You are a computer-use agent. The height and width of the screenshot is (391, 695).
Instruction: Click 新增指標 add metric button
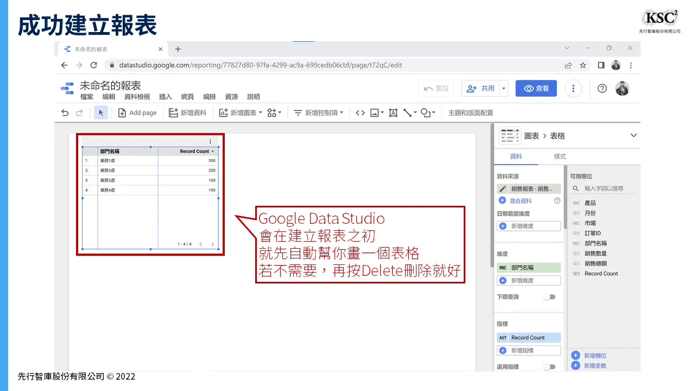point(529,351)
